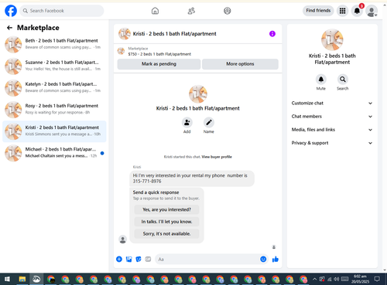Edit chat name with the Name pencil icon
The height and width of the screenshot is (285, 387).
point(209,123)
